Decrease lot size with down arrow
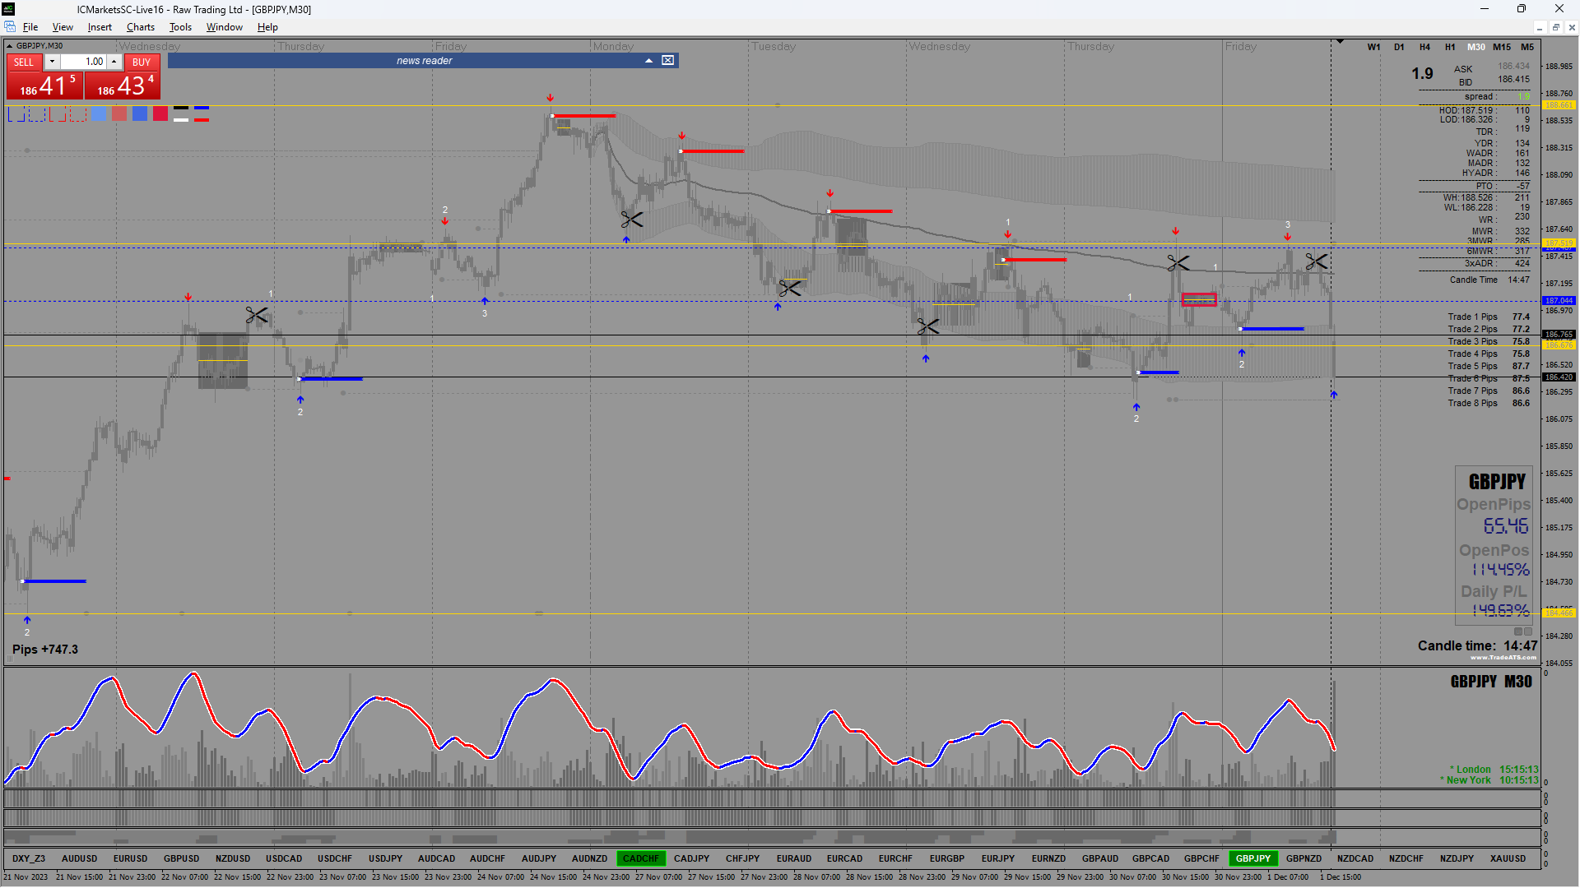The height and width of the screenshot is (888, 1580). pyautogui.click(x=52, y=62)
